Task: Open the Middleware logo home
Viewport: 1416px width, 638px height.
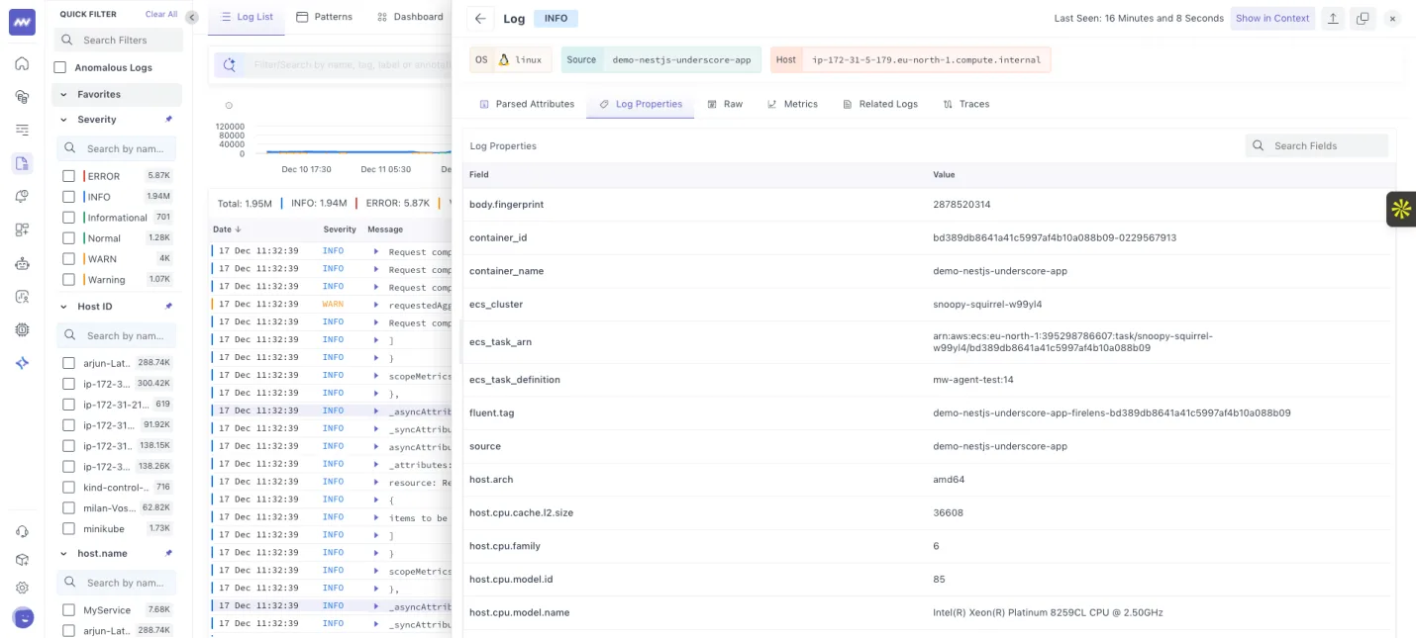Action: pos(22,22)
